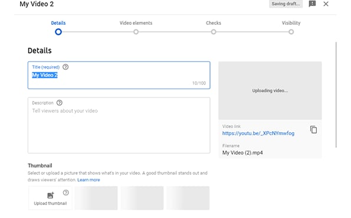The width and height of the screenshot is (351, 218).
Task: Click the filename My Video (2).mp4
Action: [x=242, y=153]
